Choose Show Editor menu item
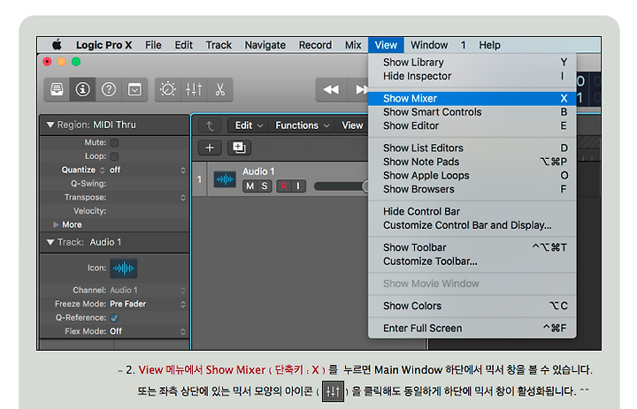Screen dimensions: 637x409 pos(472,126)
